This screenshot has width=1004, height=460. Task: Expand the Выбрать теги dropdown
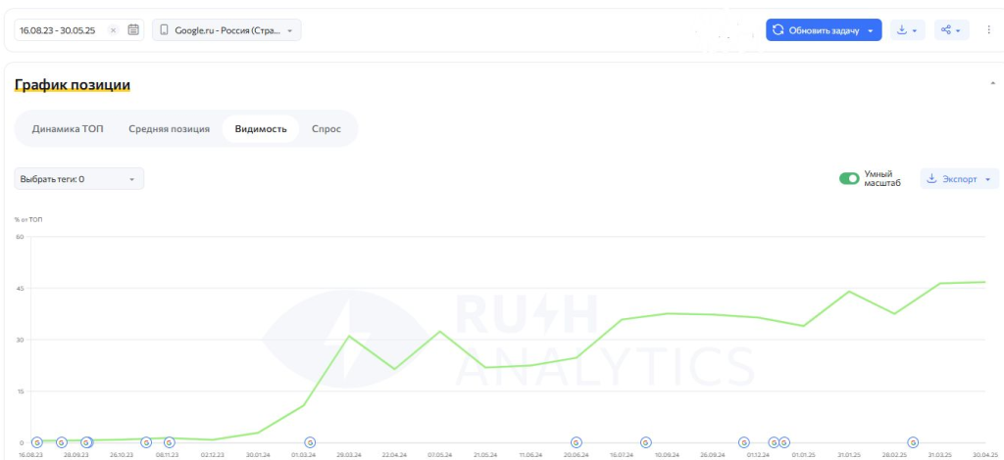point(79,179)
